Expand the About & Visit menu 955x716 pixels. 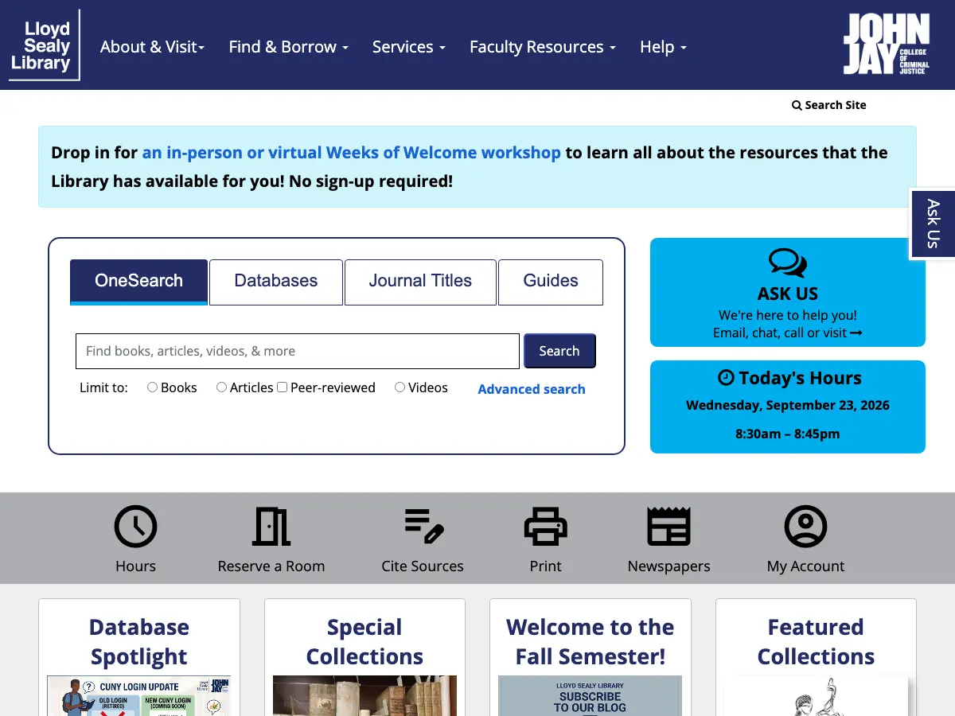152,47
